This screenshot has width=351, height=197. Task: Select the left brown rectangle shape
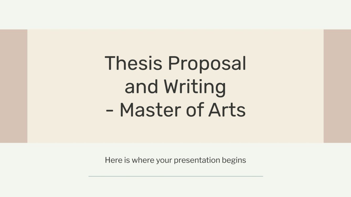click(14, 86)
